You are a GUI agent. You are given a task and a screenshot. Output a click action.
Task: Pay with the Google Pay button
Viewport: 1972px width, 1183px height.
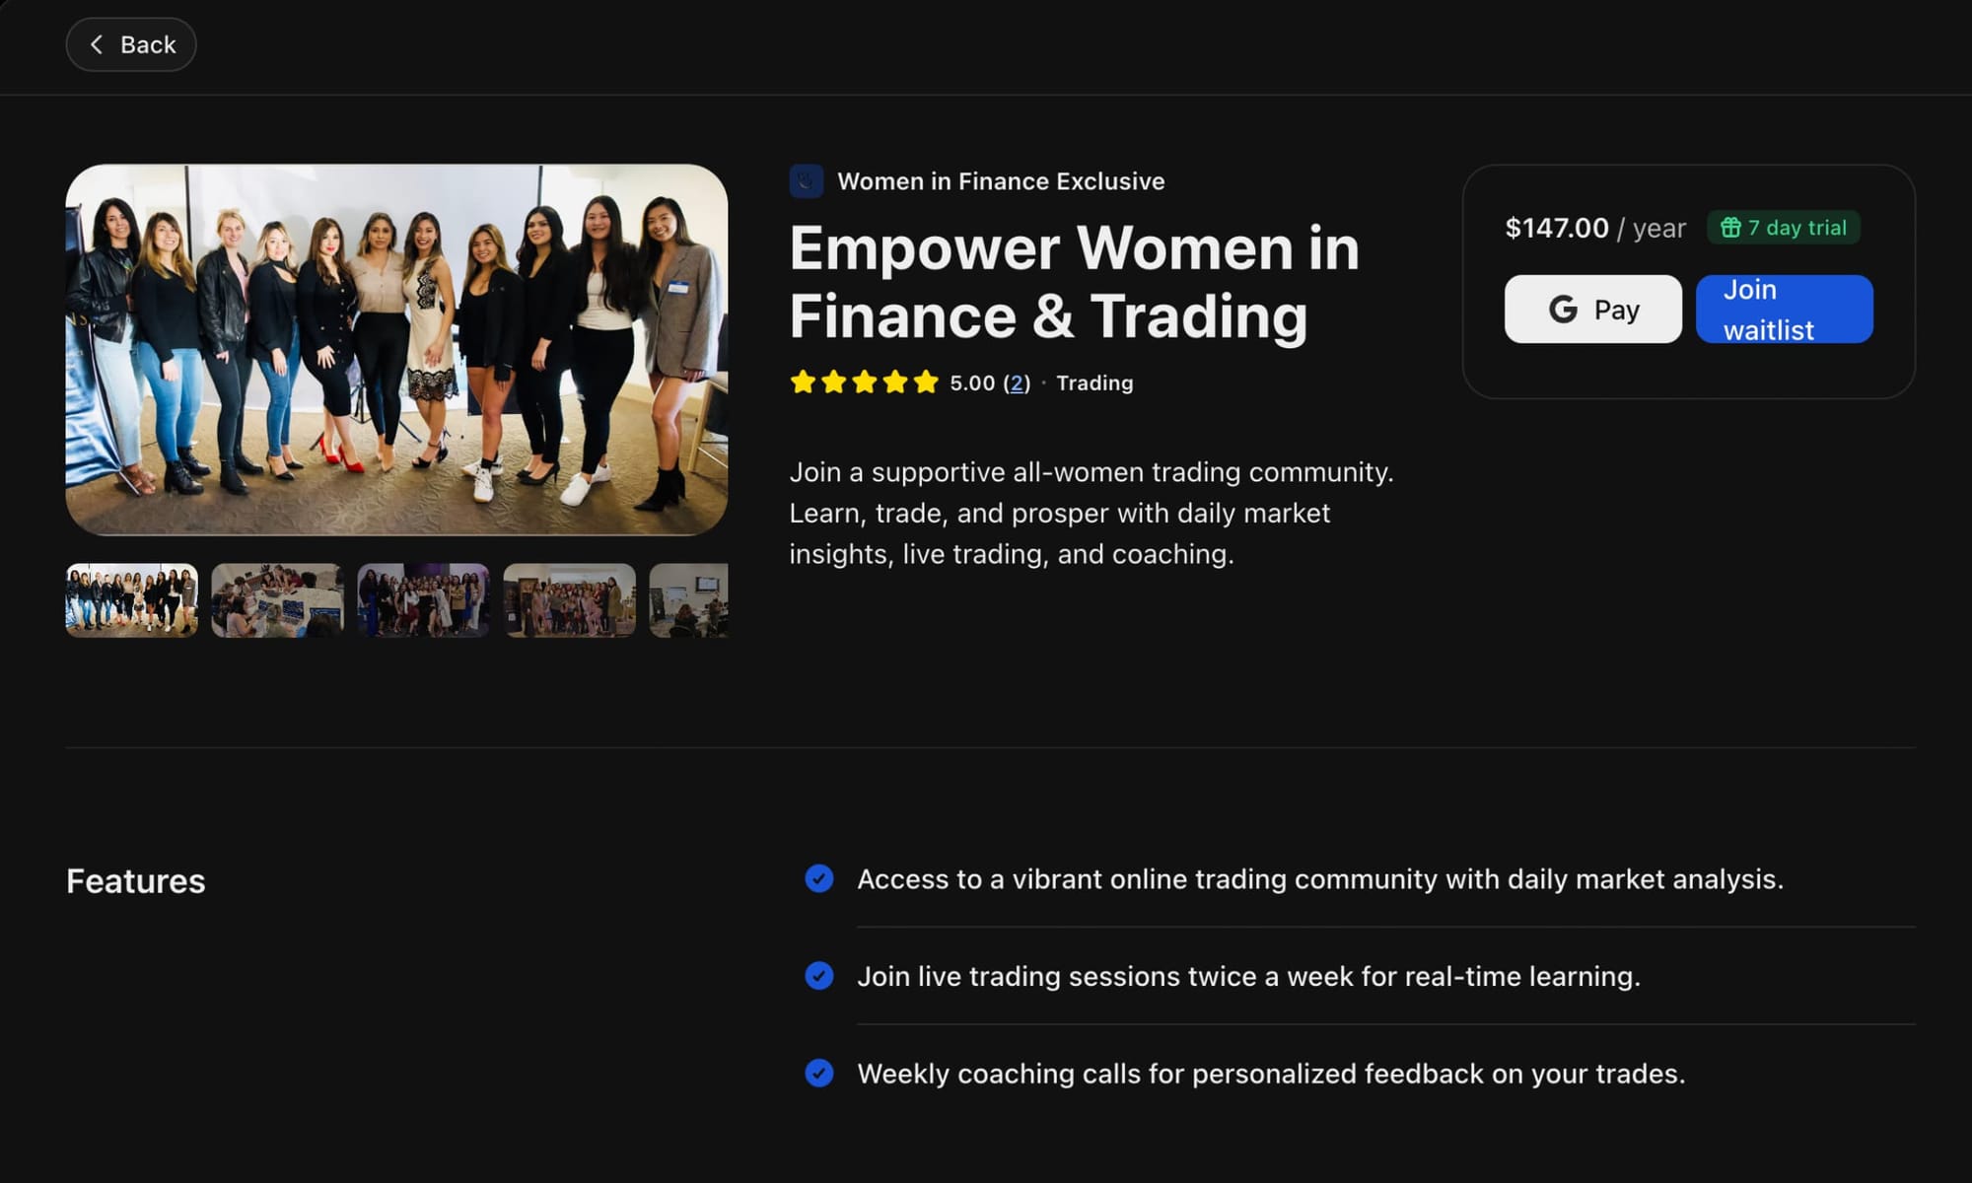1592,310
